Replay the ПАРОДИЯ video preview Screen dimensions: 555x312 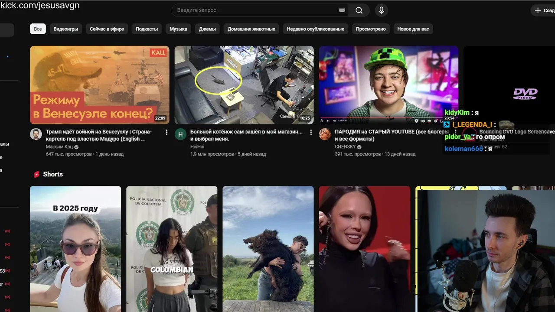[x=322, y=121]
